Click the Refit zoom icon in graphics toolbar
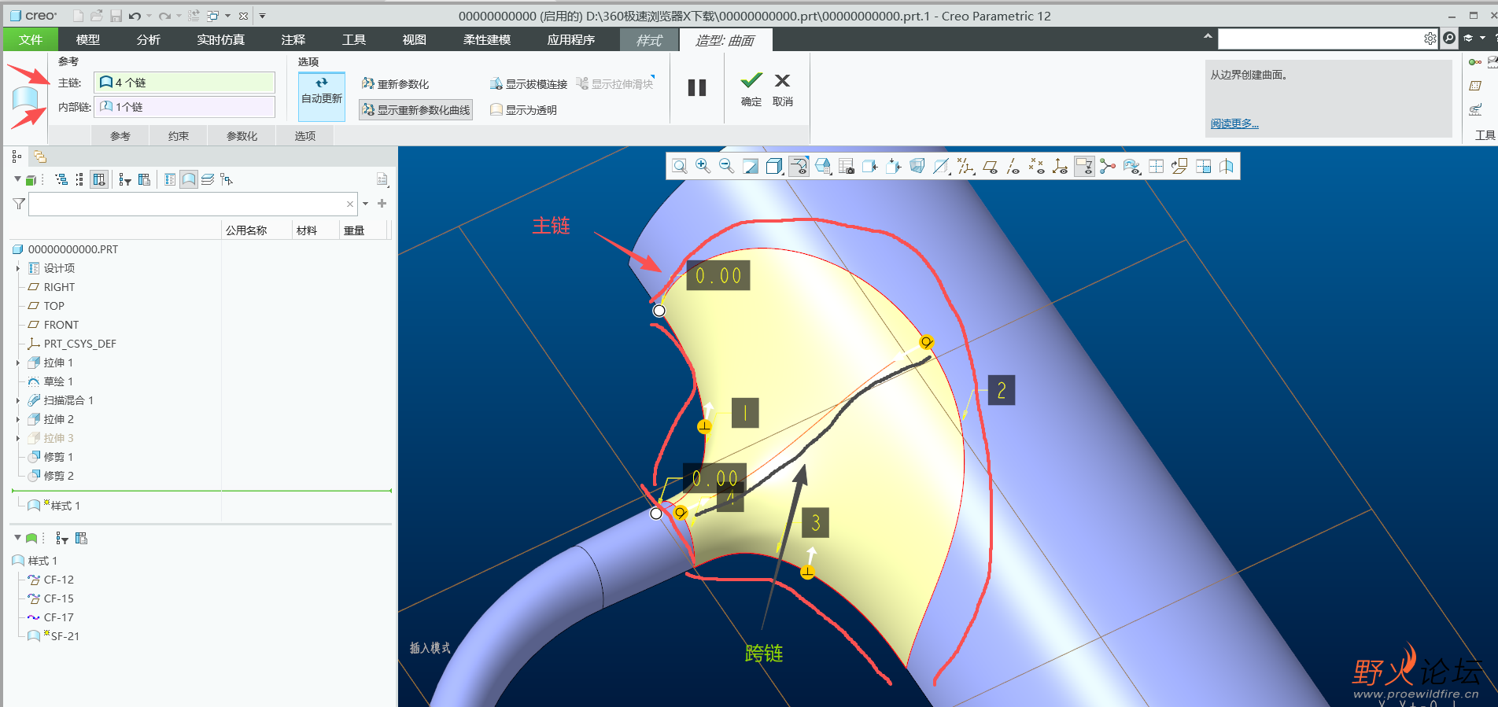This screenshot has height=707, width=1498. [x=680, y=166]
